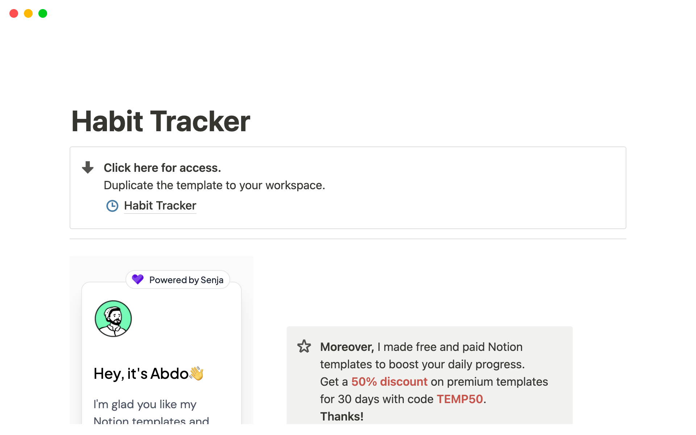696x435 pixels.
Task: Click the clock icon beside the Habit Tracker link
Action: pyautogui.click(x=112, y=206)
